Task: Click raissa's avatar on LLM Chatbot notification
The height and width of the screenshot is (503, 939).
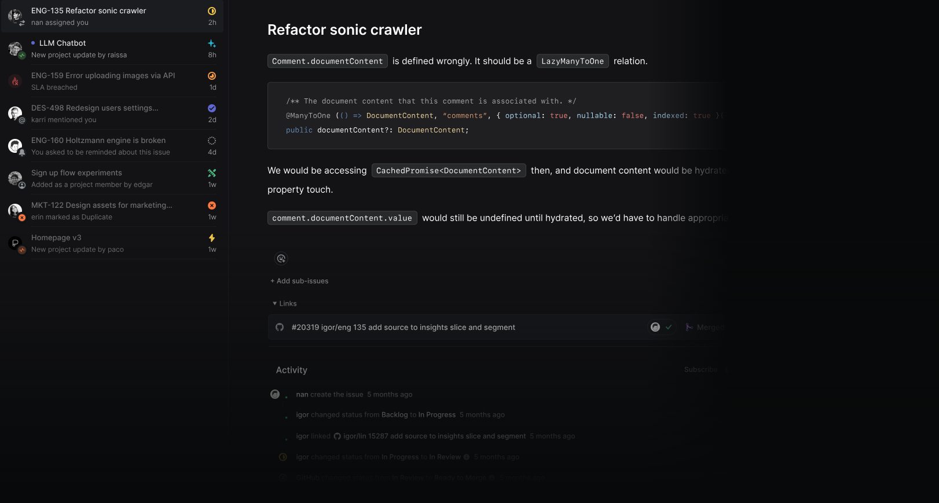Action: coord(15,49)
